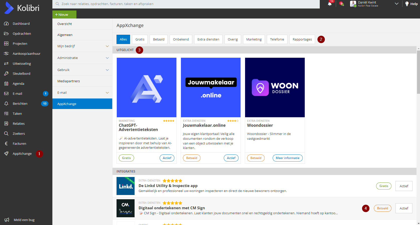Screen dimensions: 420x225
Task: Click the CM Sign app logo
Action: click(x=126, y=208)
